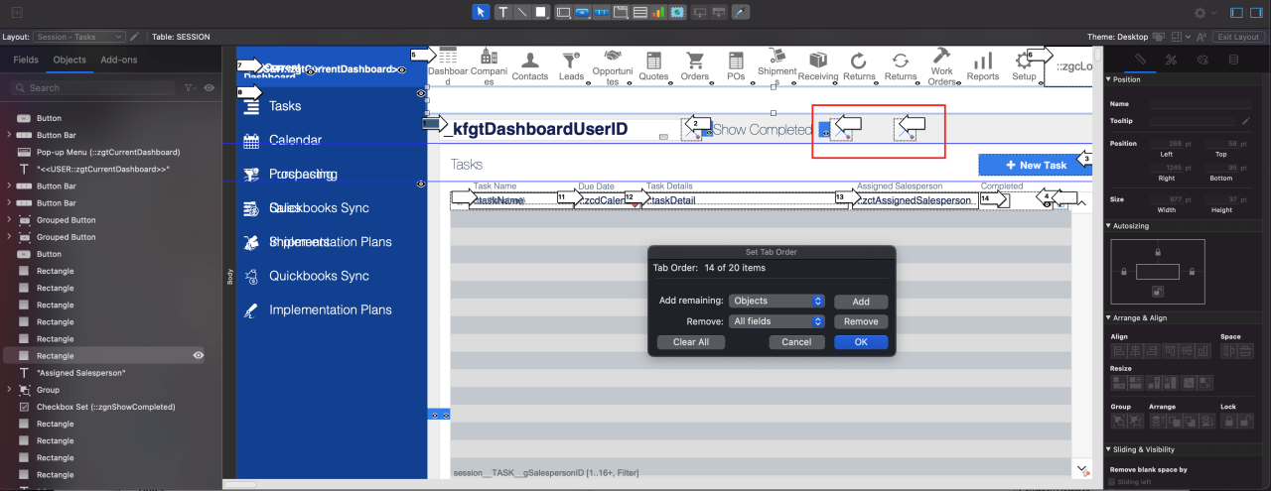
Task: Open the Position inspector tab
Action: [1141, 60]
